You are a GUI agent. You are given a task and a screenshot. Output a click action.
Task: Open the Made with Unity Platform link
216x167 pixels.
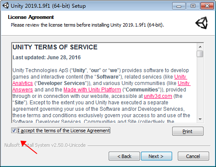[92, 90]
